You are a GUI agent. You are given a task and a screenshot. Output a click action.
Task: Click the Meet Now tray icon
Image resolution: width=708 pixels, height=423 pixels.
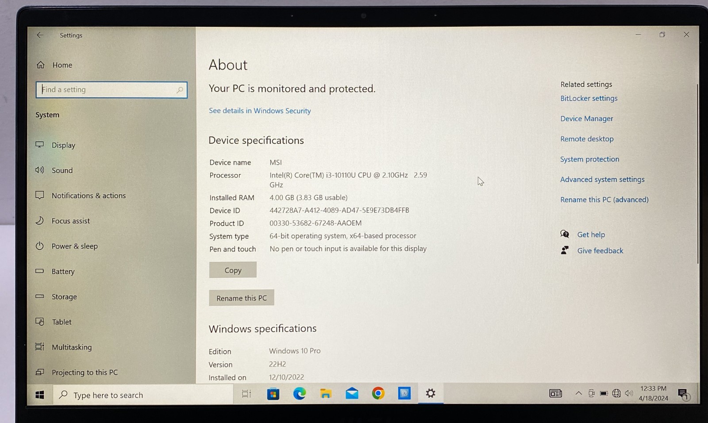[591, 393]
